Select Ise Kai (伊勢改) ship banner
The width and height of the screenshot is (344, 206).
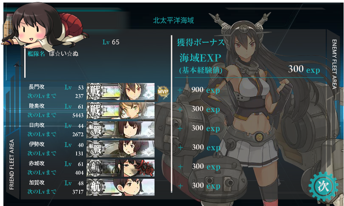point(120,149)
